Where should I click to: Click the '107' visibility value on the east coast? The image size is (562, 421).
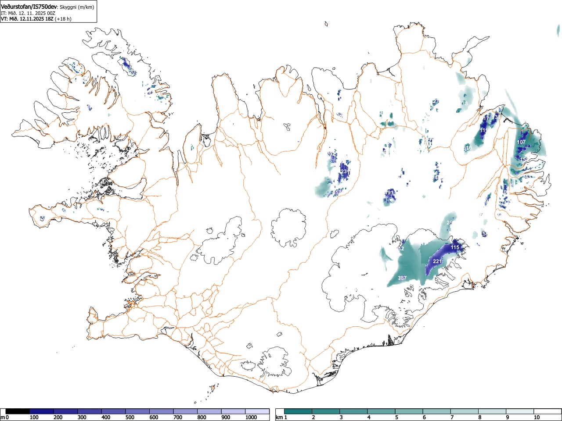[521, 142]
